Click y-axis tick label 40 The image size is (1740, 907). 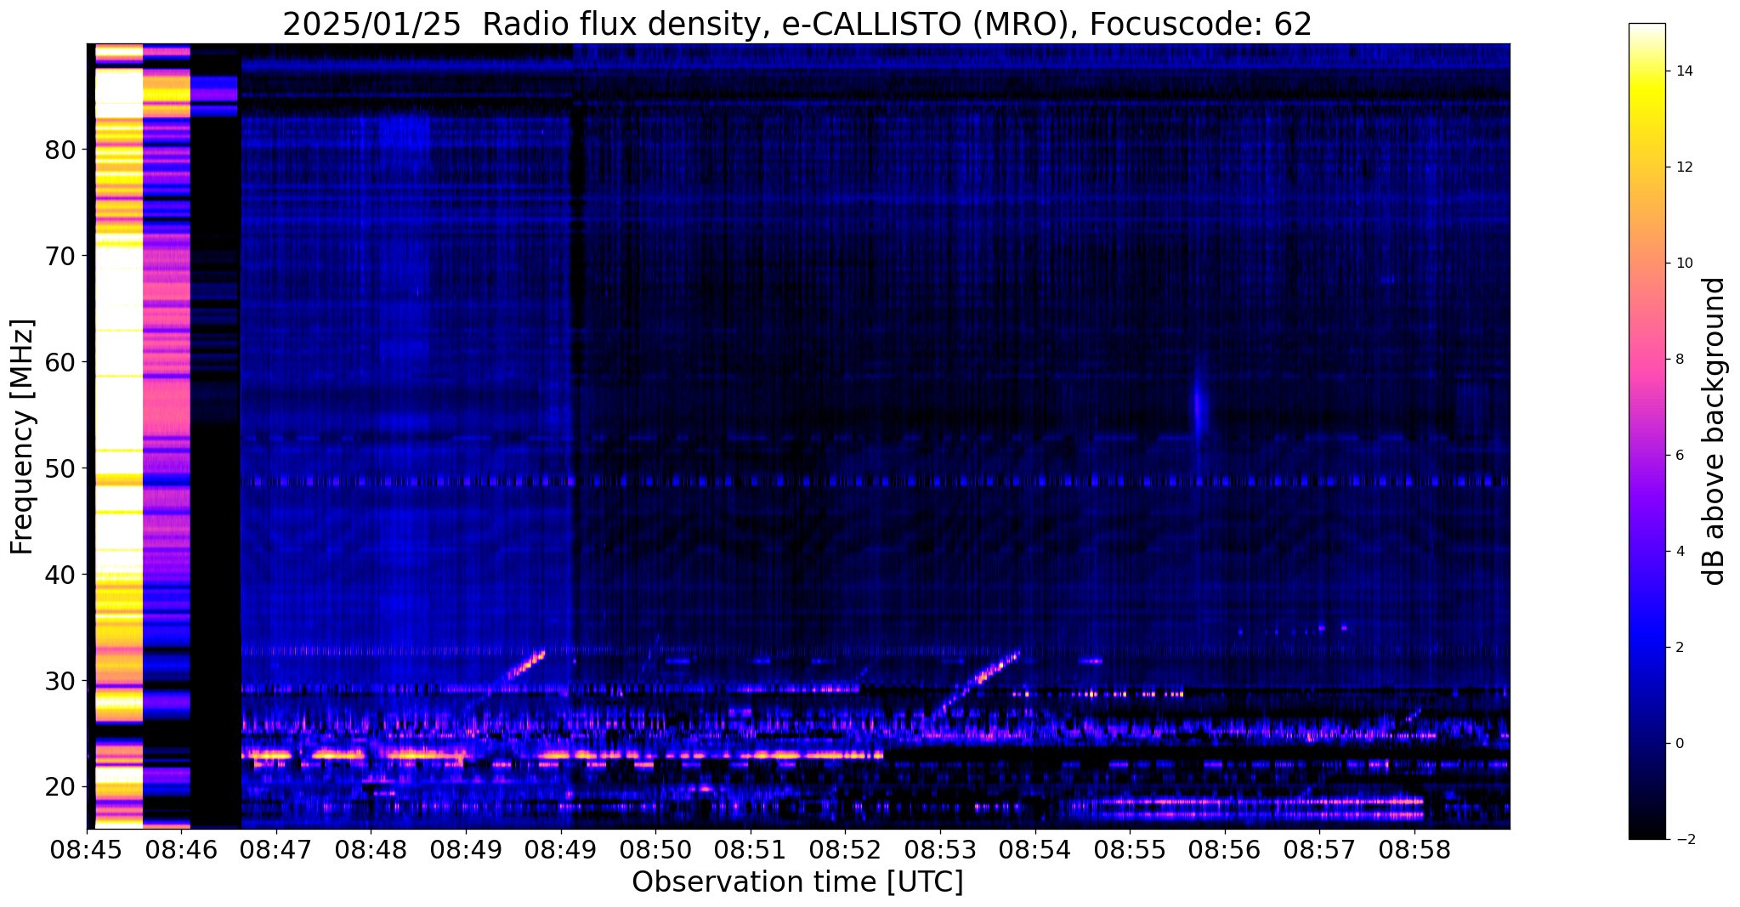tap(60, 575)
